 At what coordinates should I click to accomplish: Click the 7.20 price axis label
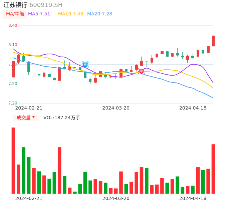tap(12, 103)
